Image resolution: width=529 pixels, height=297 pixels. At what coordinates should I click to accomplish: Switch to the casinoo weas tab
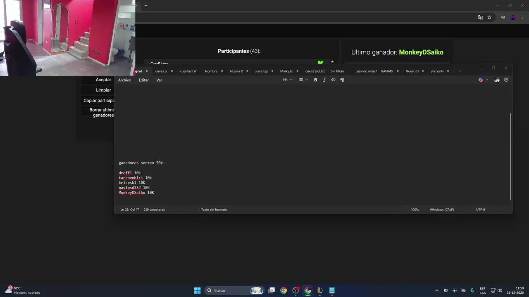(366, 71)
